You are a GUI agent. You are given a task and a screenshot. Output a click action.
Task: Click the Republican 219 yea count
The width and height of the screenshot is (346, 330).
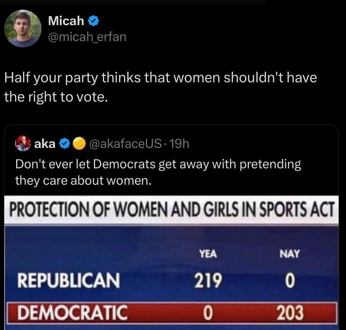208,280
